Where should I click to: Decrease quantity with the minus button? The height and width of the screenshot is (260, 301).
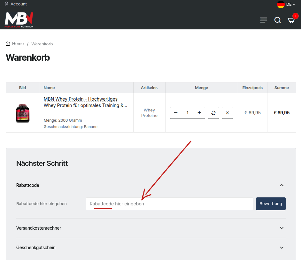point(175,112)
